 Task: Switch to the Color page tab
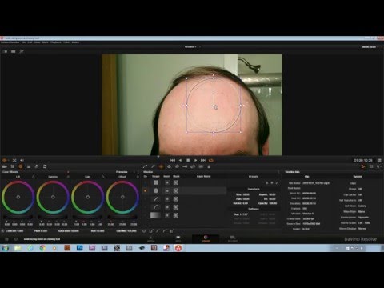206,238
